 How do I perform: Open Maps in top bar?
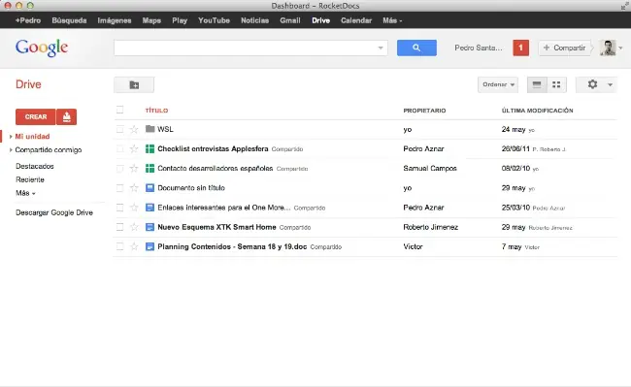click(151, 20)
